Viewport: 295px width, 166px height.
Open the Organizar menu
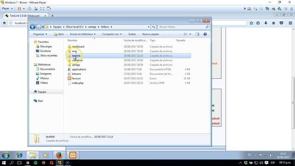(x=40, y=34)
